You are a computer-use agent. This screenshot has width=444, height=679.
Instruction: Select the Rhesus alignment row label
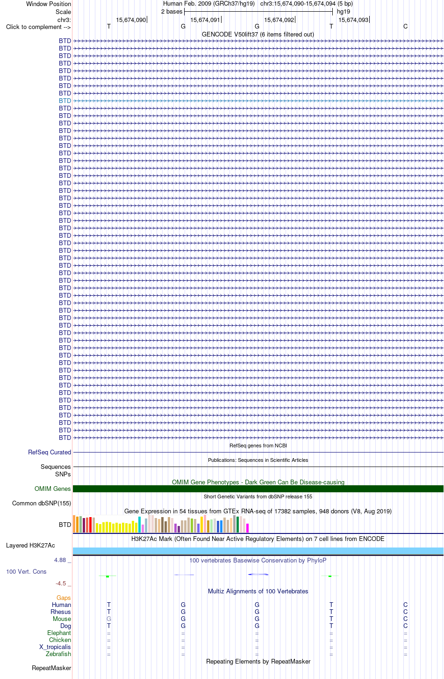pyautogui.click(x=61, y=612)
